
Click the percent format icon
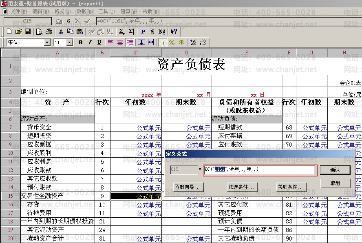click(x=172, y=42)
